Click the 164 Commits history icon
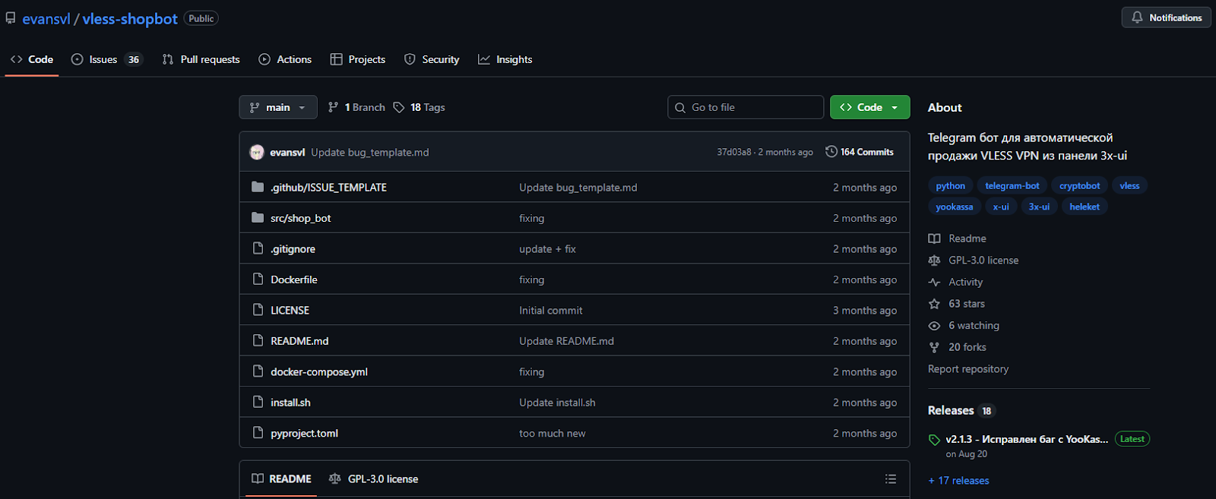 tap(831, 152)
